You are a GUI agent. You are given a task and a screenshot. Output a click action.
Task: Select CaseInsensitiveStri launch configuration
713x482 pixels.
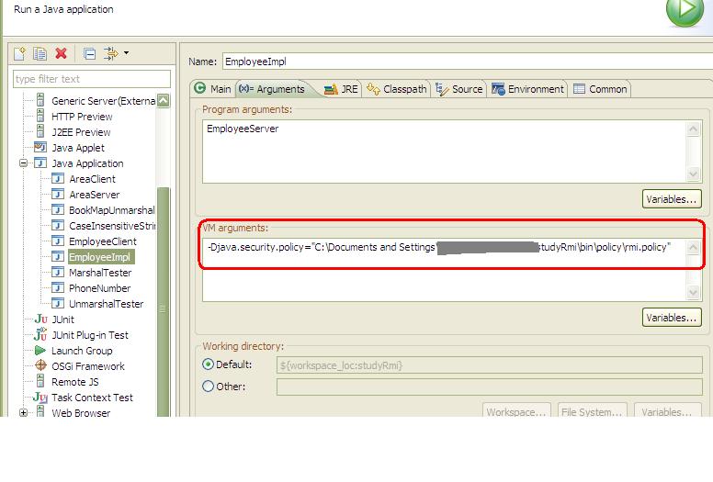pyautogui.click(x=112, y=226)
